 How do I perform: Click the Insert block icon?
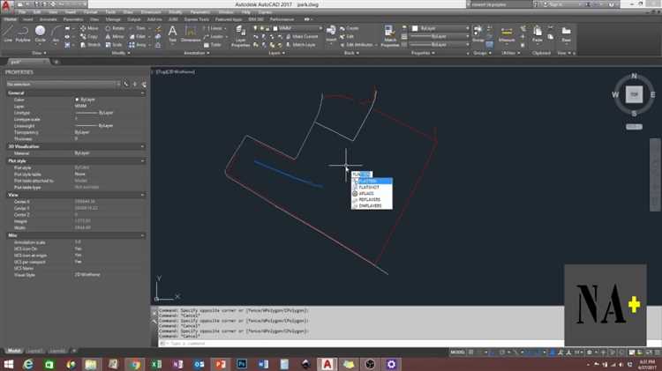pyautogui.click(x=331, y=33)
